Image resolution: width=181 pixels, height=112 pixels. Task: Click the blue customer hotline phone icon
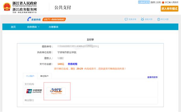29,19
